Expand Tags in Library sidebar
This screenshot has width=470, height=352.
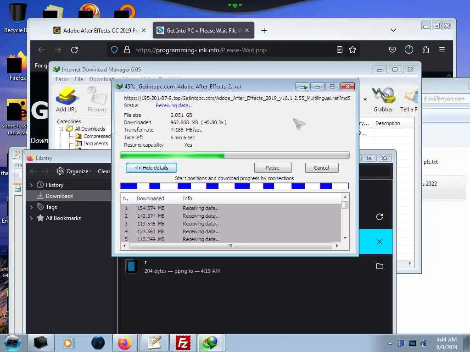(x=32, y=207)
